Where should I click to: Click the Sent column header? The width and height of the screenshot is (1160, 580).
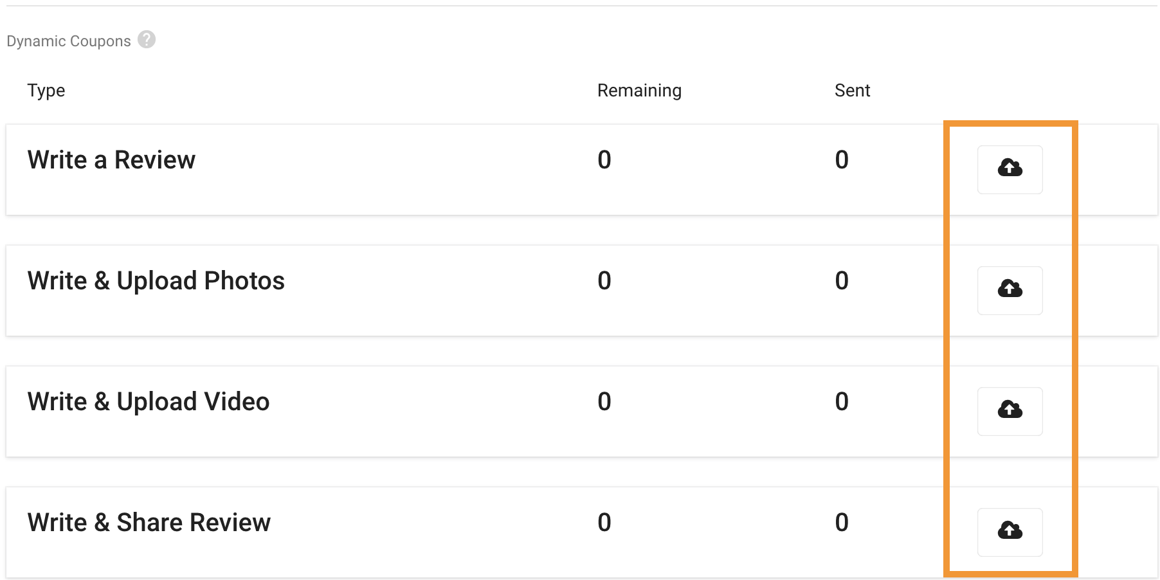[852, 91]
